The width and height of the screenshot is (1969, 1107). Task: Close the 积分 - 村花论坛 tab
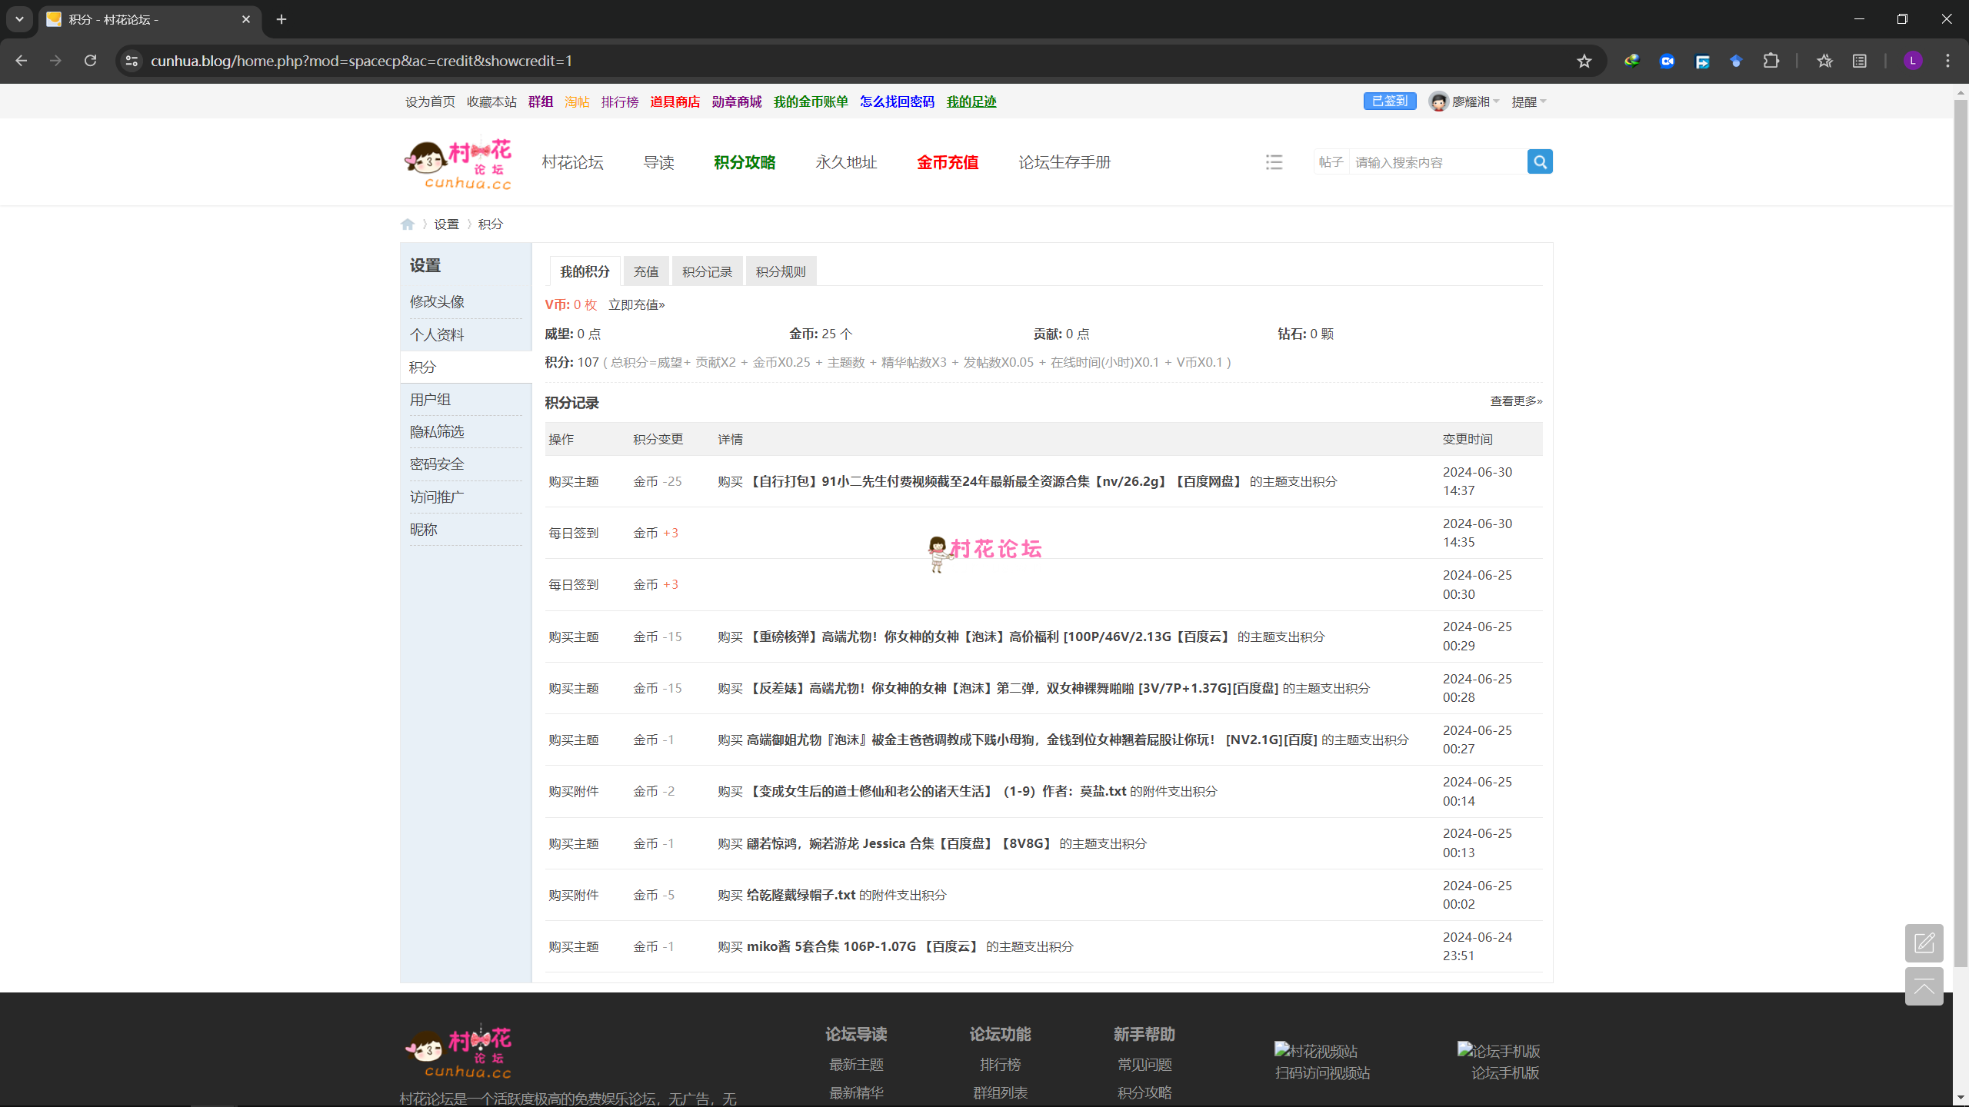246,19
